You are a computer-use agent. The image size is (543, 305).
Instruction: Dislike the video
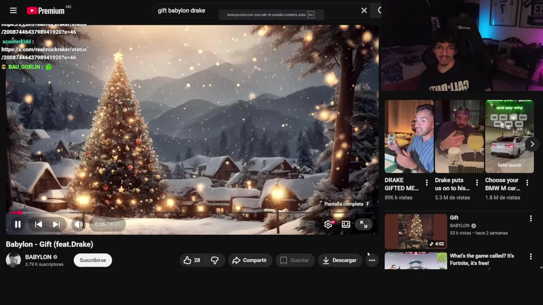215,260
